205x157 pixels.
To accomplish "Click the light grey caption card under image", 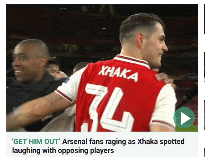I will pyautogui.click(x=102, y=144).
